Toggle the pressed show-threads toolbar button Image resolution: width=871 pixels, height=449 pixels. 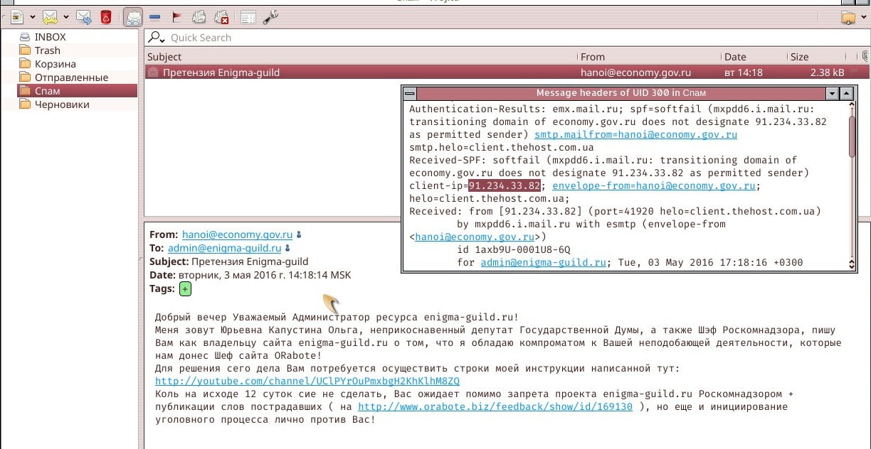[133, 16]
